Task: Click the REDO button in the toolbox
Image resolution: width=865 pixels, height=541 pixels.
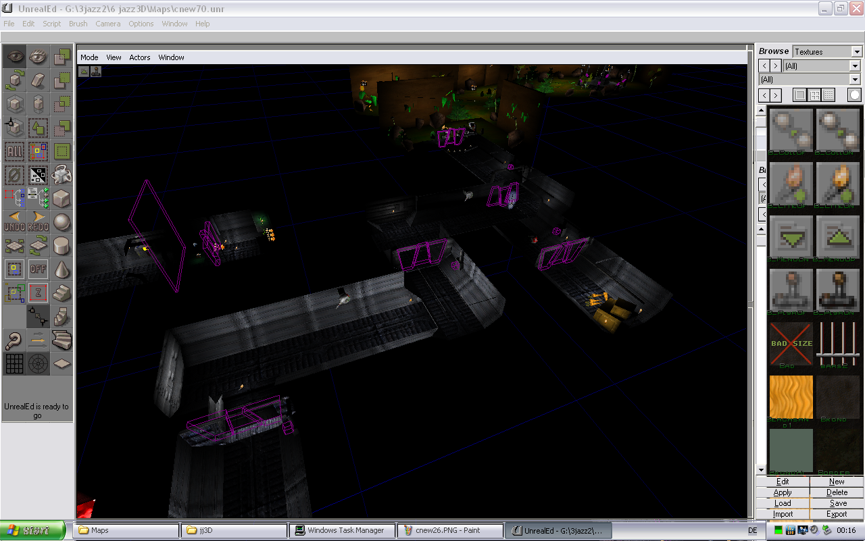Action: click(x=38, y=222)
